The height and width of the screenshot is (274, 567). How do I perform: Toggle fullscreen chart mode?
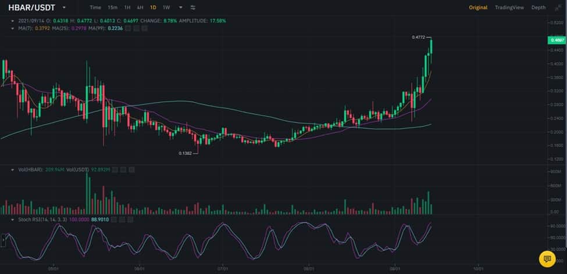[x=557, y=8]
